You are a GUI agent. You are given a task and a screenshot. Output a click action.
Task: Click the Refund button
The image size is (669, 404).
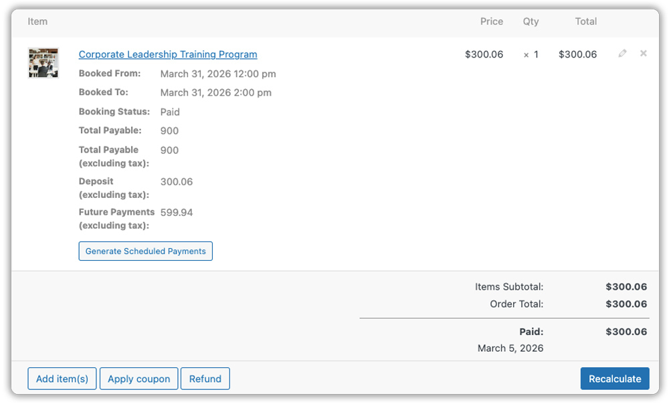pyautogui.click(x=205, y=379)
